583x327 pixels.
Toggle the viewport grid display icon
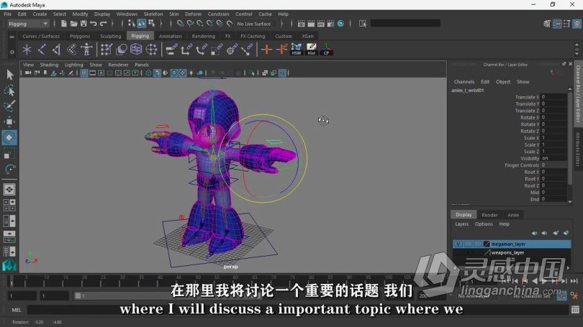click(84, 73)
